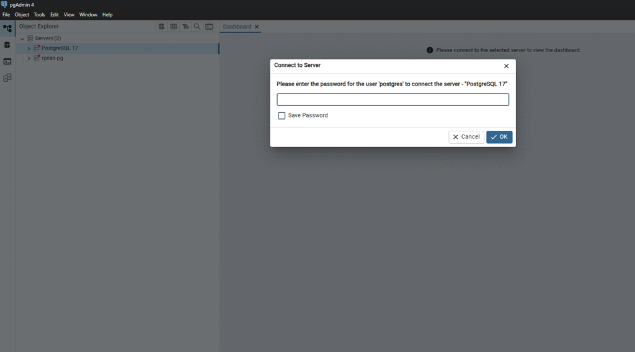This screenshot has width=635, height=352.
Task: Switch to the Dashboard tab
Action: pyautogui.click(x=237, y=27)
